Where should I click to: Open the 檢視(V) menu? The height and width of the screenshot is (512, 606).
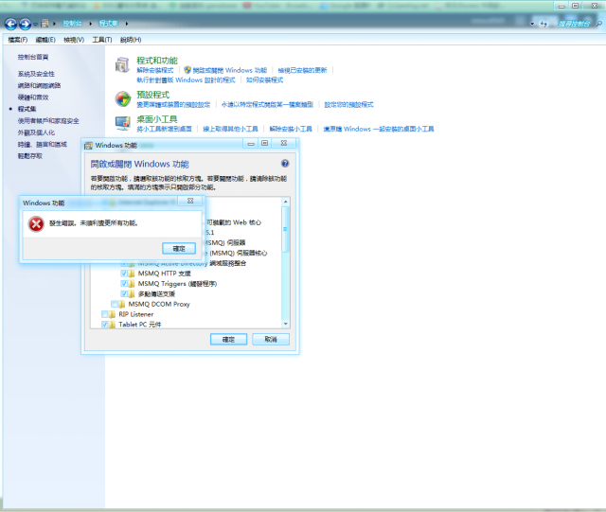pos(74,40)
